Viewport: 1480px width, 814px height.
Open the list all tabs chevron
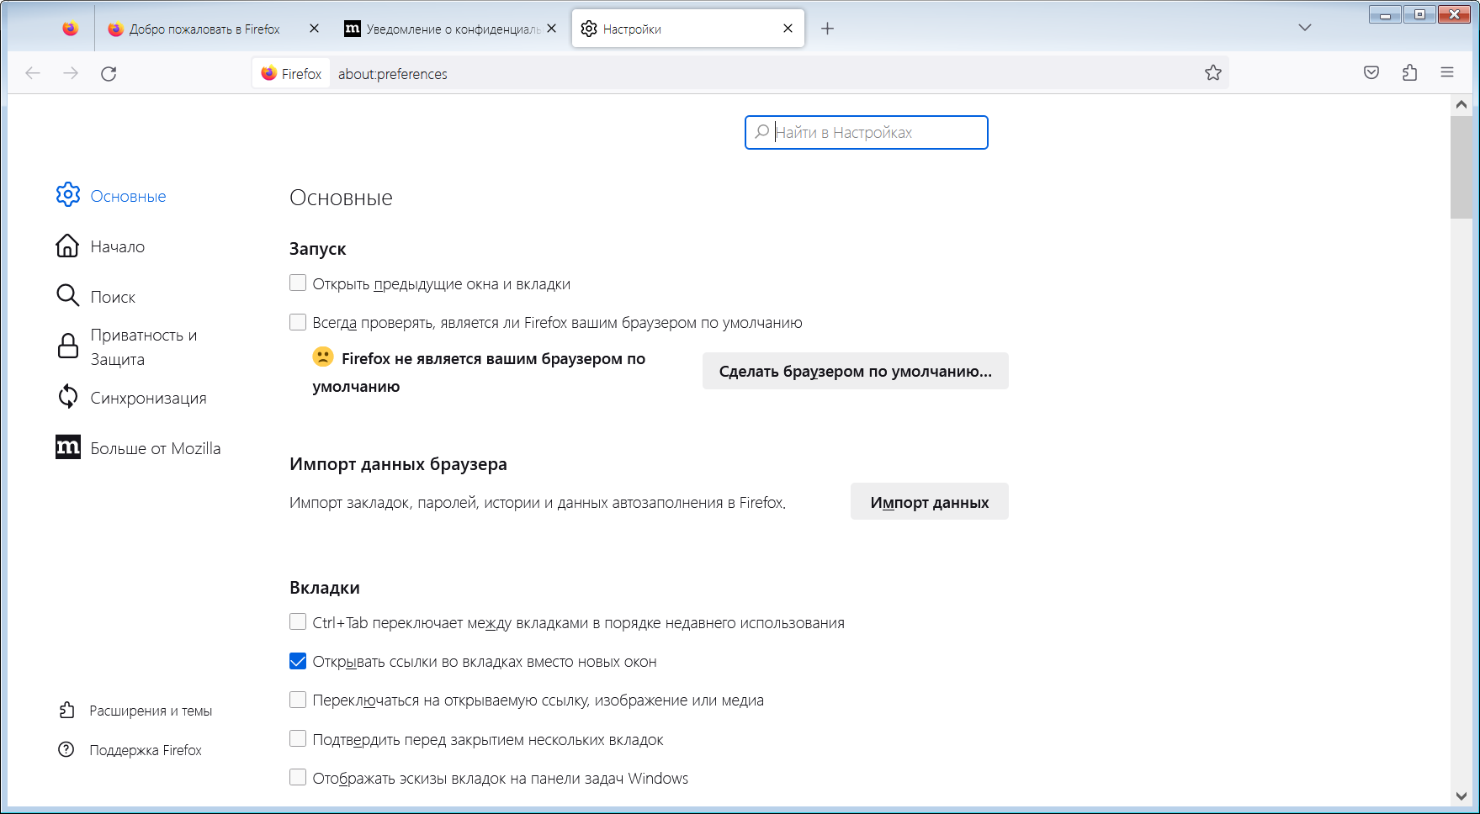coord(1305,28)
